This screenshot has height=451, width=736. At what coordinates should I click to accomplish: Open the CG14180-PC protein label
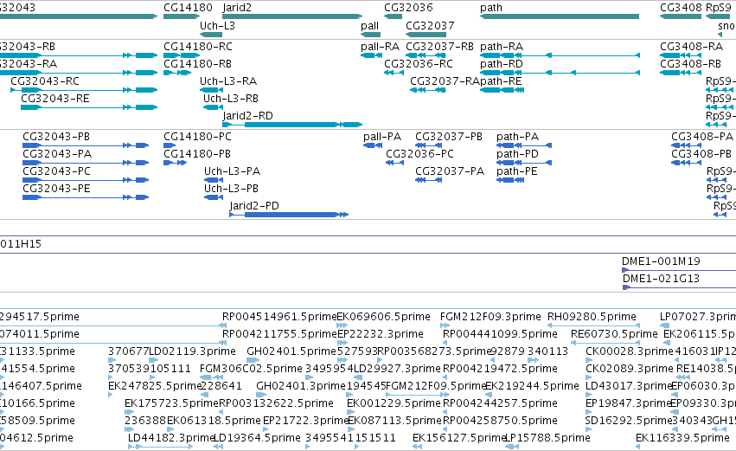(x=197, y=137)
